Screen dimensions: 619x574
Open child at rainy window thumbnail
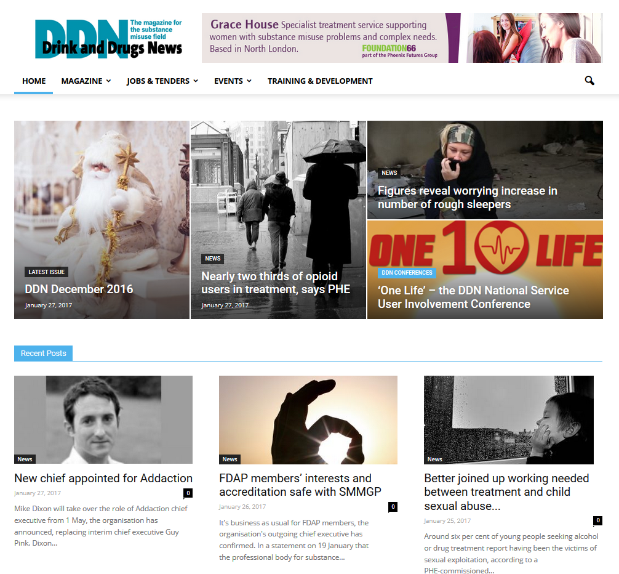point(509,419)
